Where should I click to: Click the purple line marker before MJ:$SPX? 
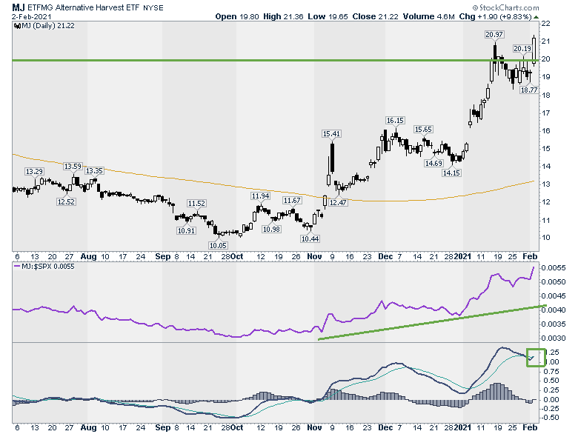click(x=16, y=267)
